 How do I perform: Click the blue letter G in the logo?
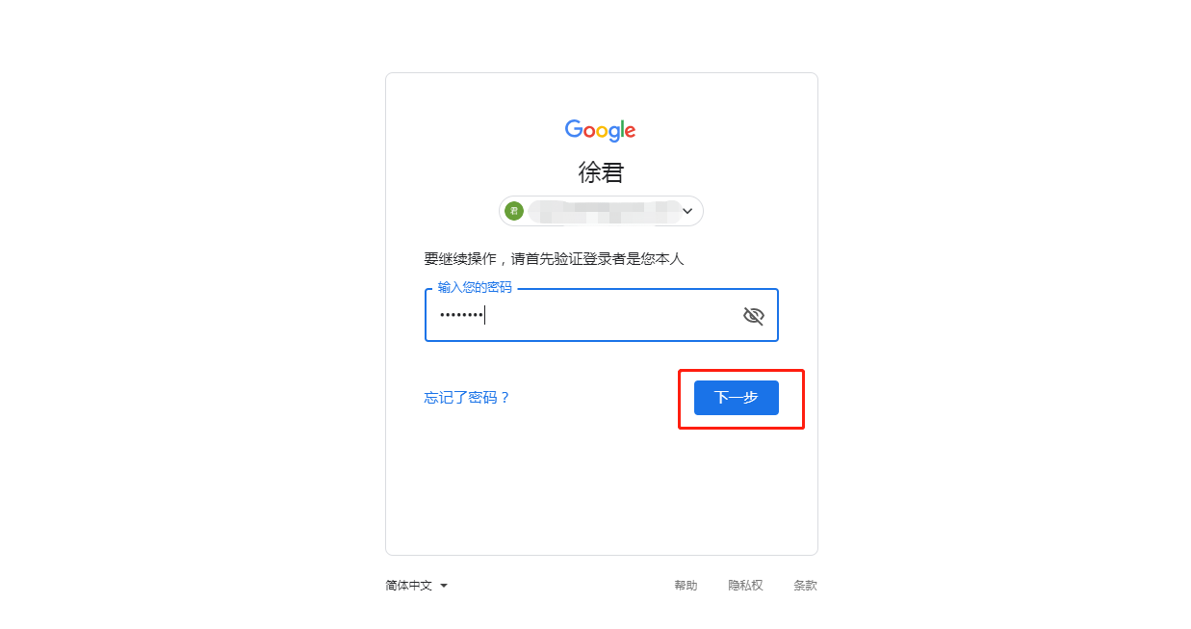click(x=574, y=129)
